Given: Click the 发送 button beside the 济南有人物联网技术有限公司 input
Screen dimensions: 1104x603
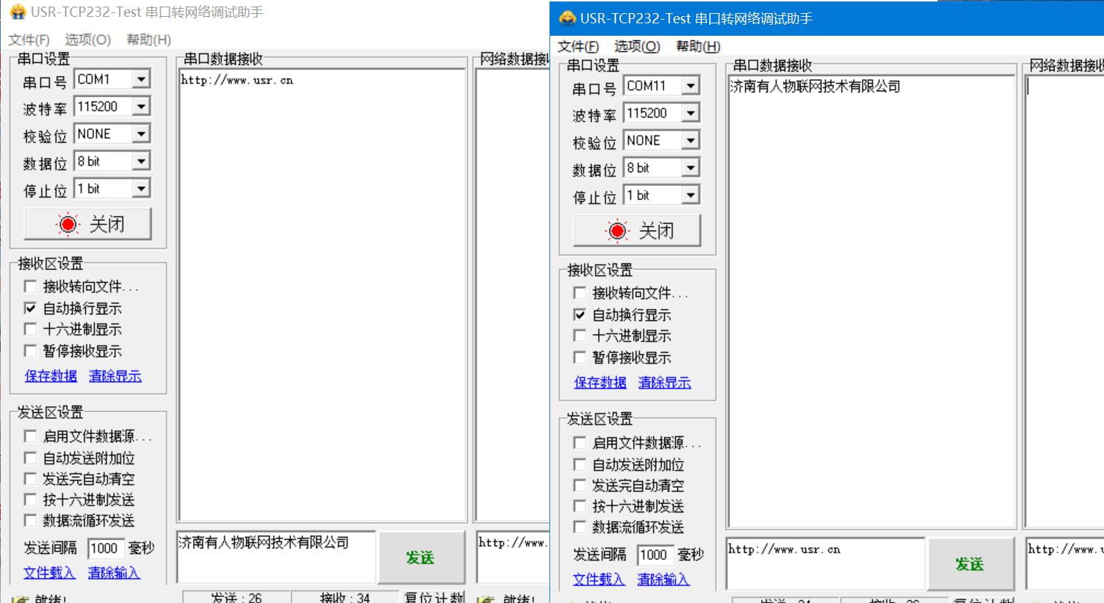Looking at the screenshot, I should coord(421,558).
